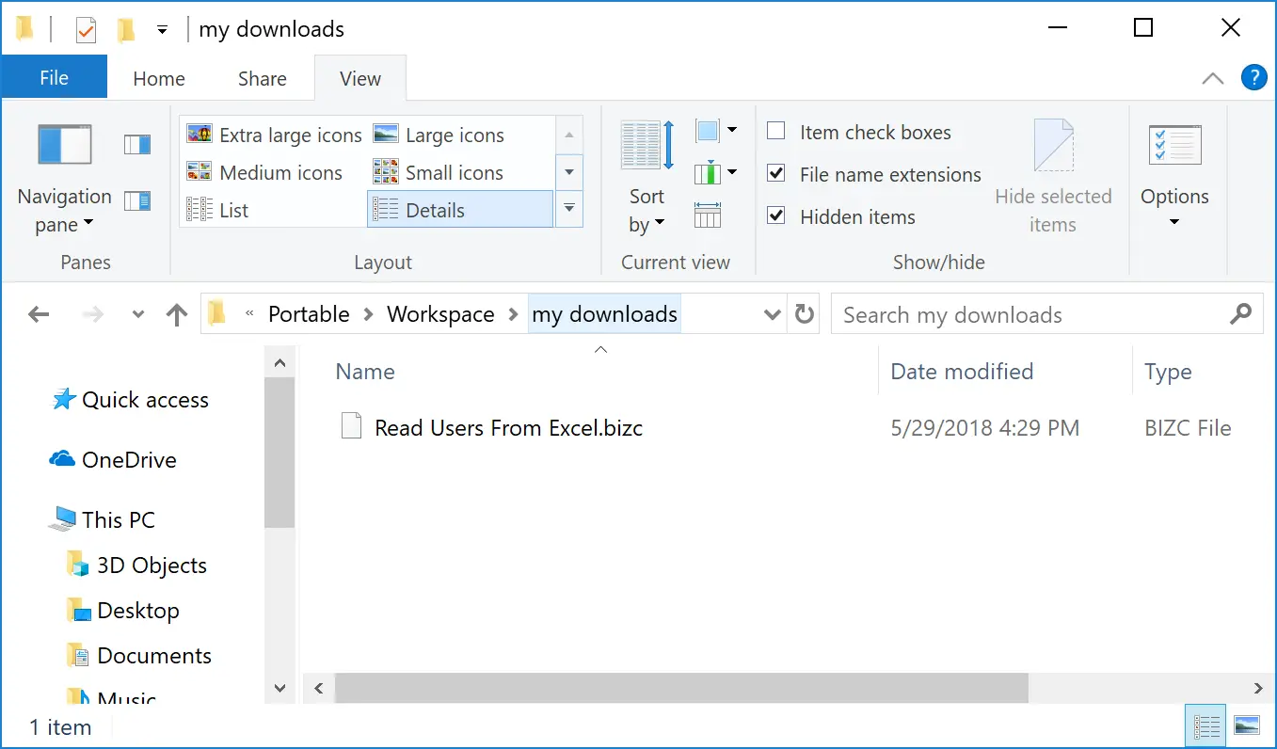Toggle the Details pane icon

click(137, 200)
